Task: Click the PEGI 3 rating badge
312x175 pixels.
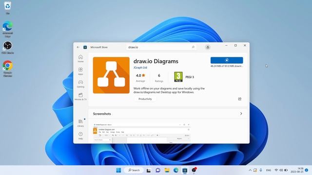Action: [x=178, y=77]
